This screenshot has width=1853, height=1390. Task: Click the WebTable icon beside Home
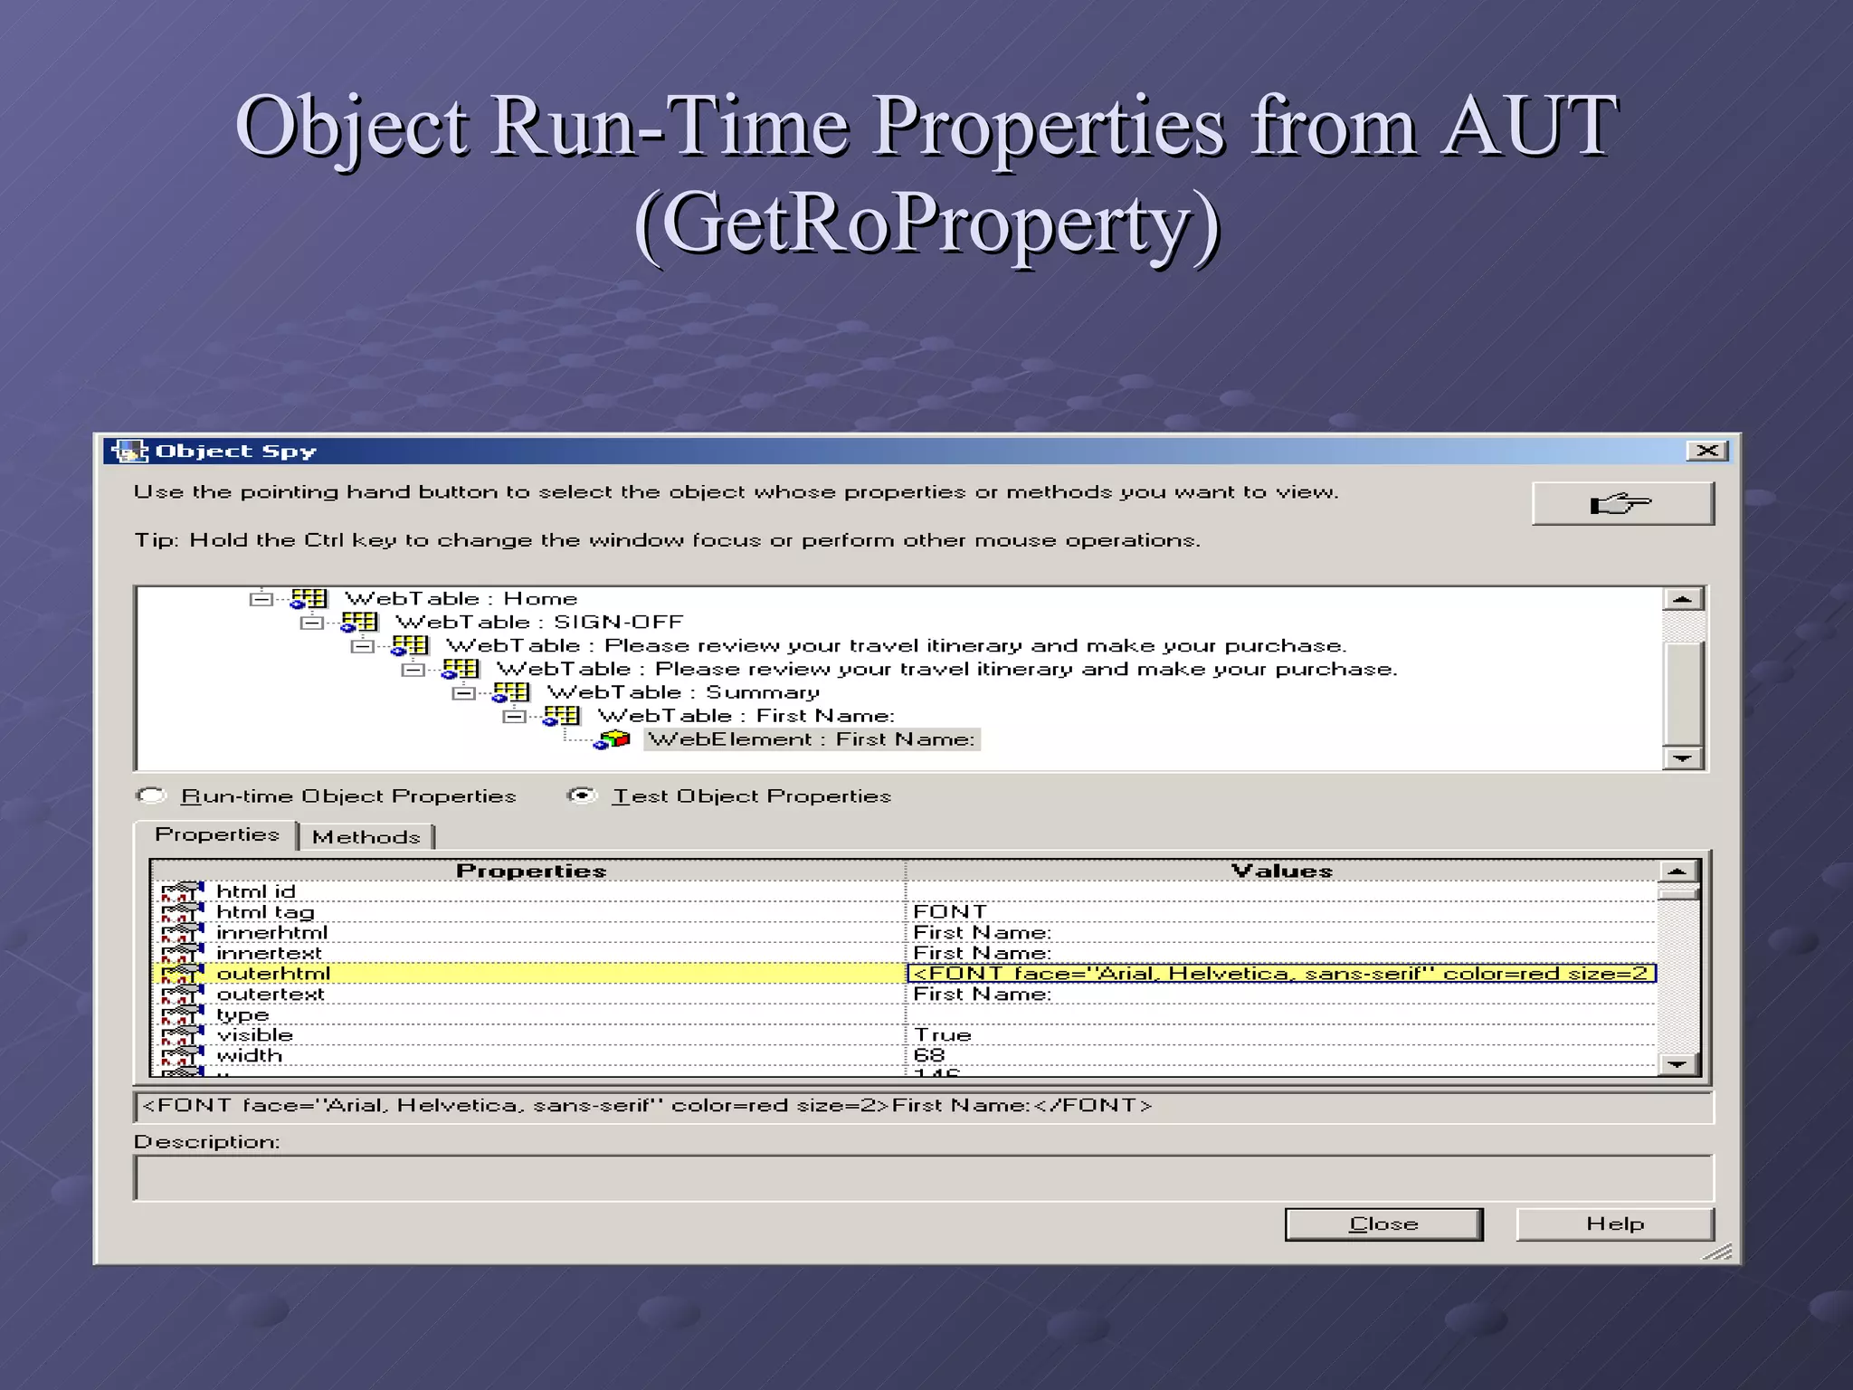(309, 598)
